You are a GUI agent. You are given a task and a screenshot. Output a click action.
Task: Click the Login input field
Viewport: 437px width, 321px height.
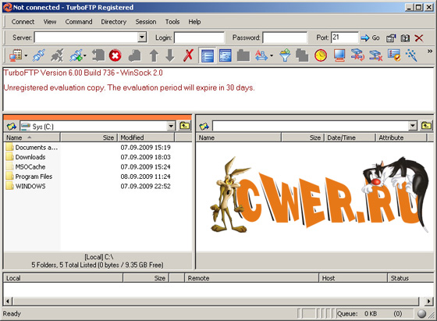point(199,37)
